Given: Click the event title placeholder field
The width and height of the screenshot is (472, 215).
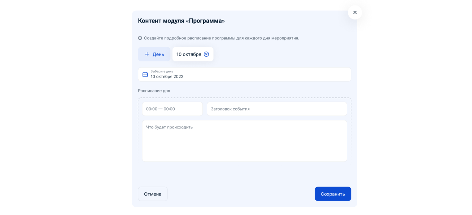Looking at the screenshot, I should 277,109.
